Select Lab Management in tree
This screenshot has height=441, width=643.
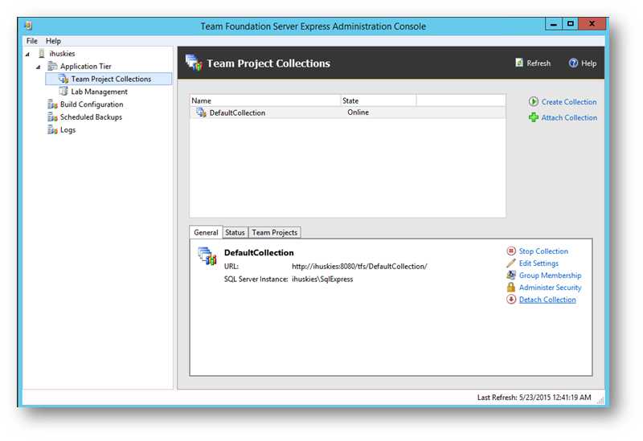(x=99, y=92)
